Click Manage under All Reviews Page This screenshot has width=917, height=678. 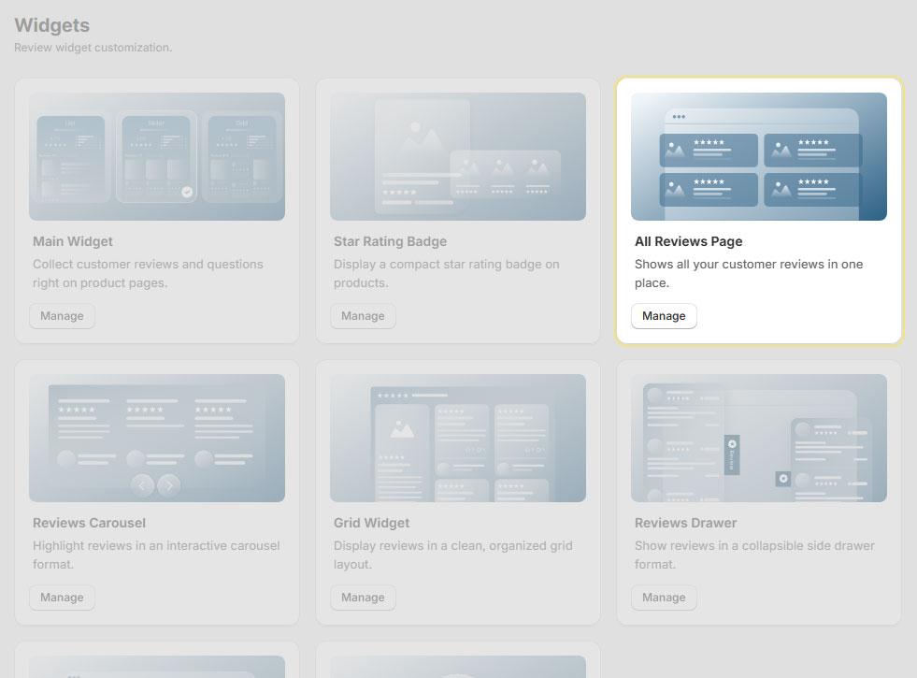[664, 315]
